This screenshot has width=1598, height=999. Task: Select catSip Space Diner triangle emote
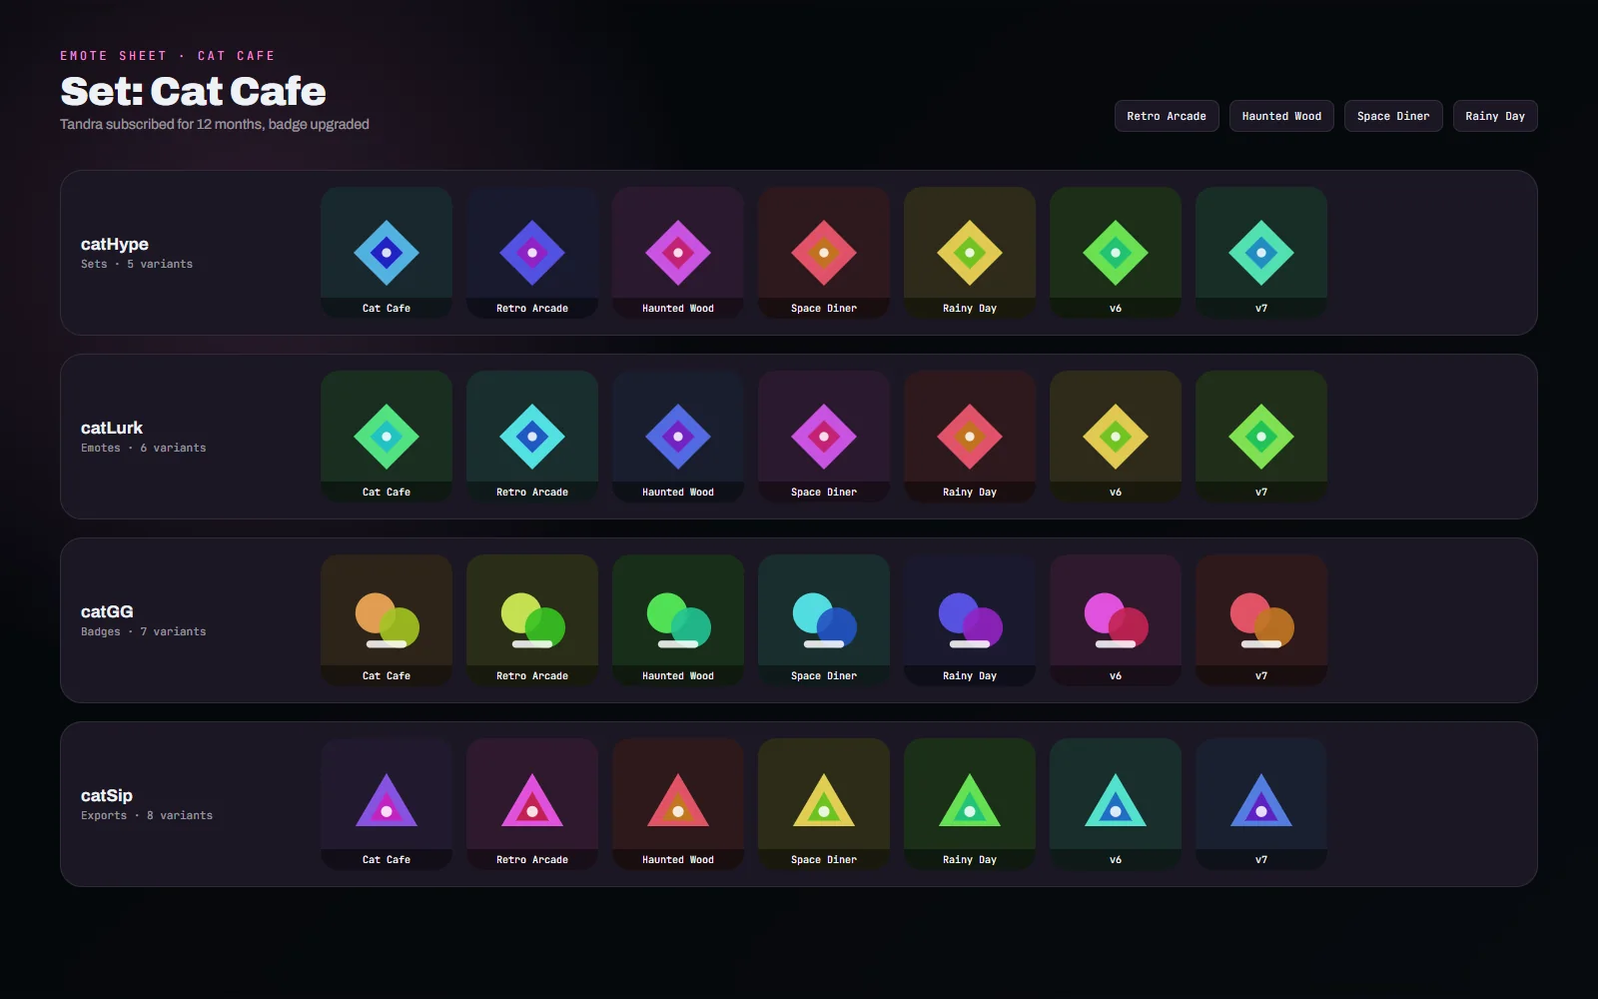pos(824,804)
